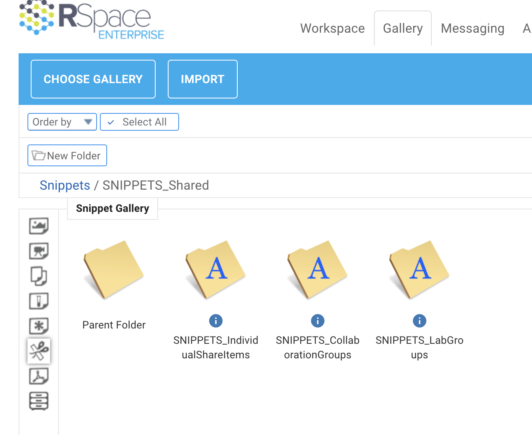Select the Snippets scissors icon
532x435 pixels.
coord(39,351)
